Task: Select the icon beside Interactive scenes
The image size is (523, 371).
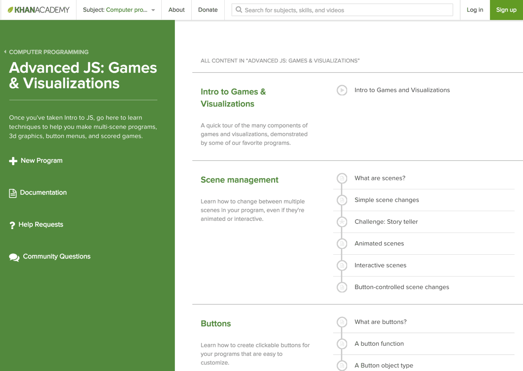Action: click(342, 265)
